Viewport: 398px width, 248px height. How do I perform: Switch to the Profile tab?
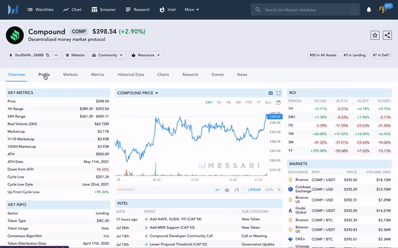(44, 75)
